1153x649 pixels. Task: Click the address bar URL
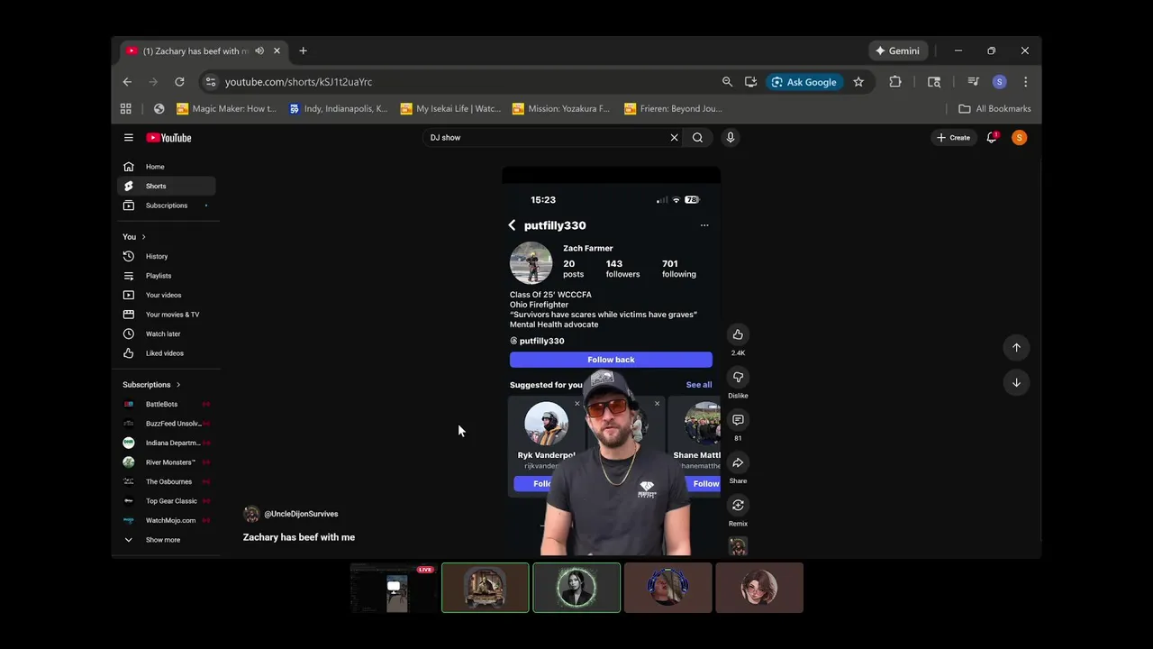coord(298,82)
